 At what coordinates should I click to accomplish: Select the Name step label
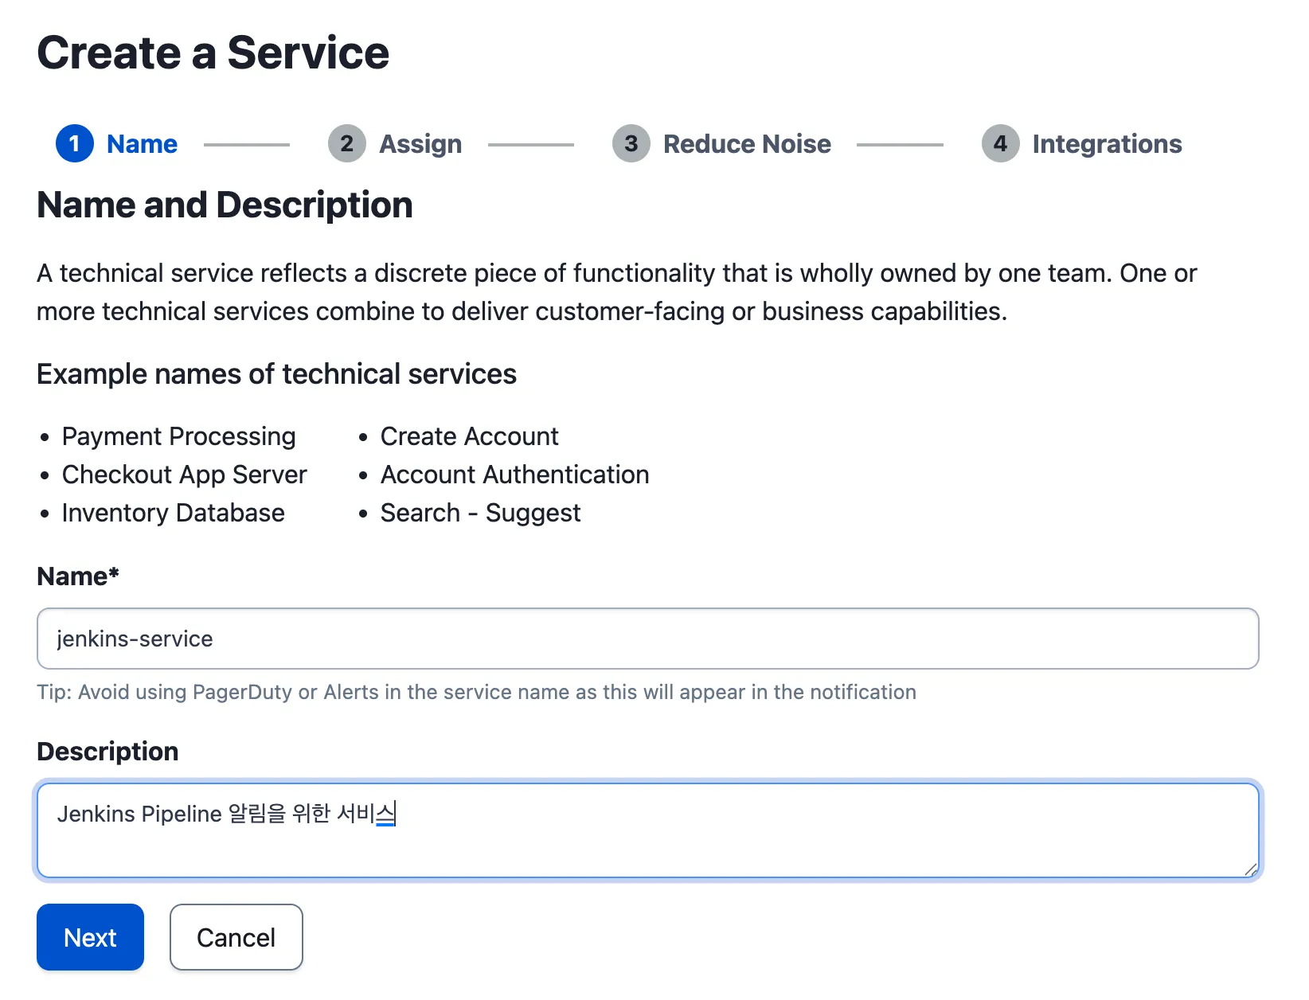[142, 144]
